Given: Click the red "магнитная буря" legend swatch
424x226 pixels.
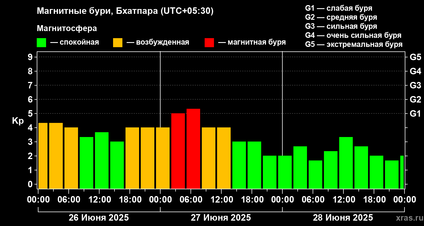Looking at the screenshot, I should click(x=209, y=43).
